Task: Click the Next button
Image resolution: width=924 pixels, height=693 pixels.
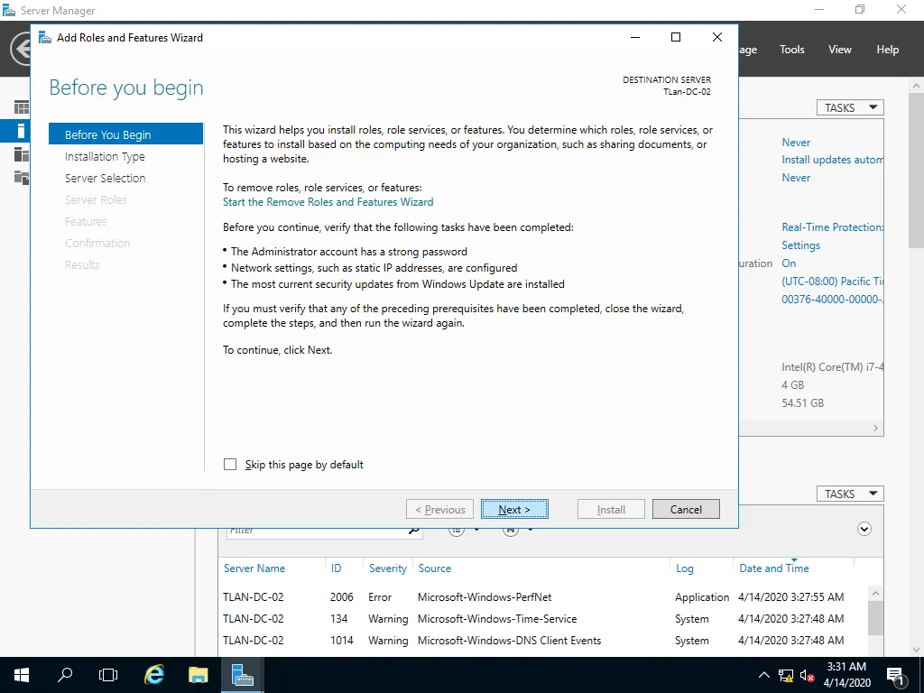Action: point(514,509)
